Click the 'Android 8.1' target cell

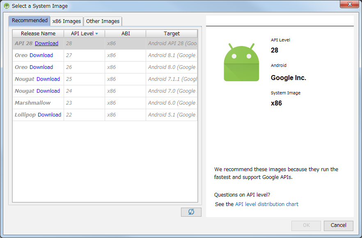click(x=172, y=55)
